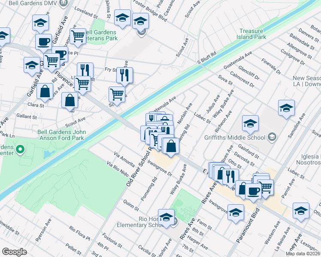321x257 pixels.
Task: Select the Via Amorita street label
Action: (x=124, y=159)
